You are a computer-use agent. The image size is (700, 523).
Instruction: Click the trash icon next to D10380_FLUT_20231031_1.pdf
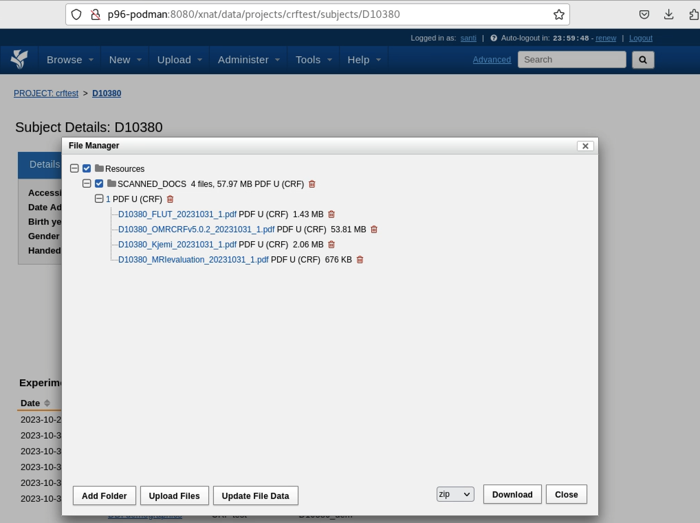331,214
